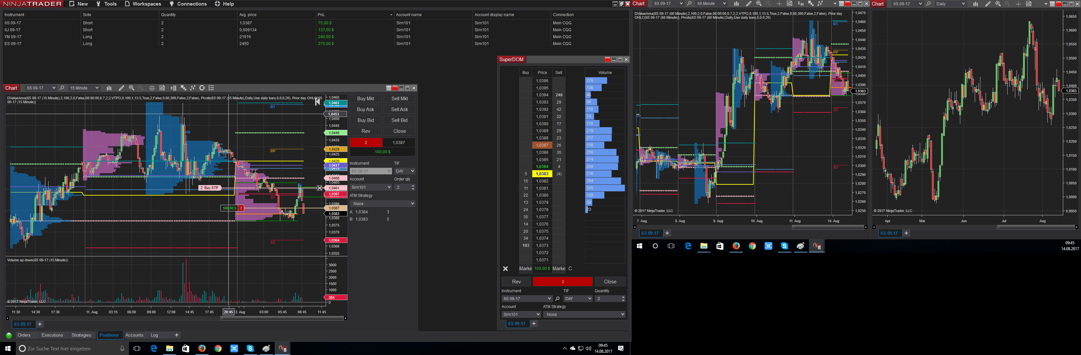Zoom in on the 60 Minute chart
The image size is (1081, 355).
tap(759, 4)
